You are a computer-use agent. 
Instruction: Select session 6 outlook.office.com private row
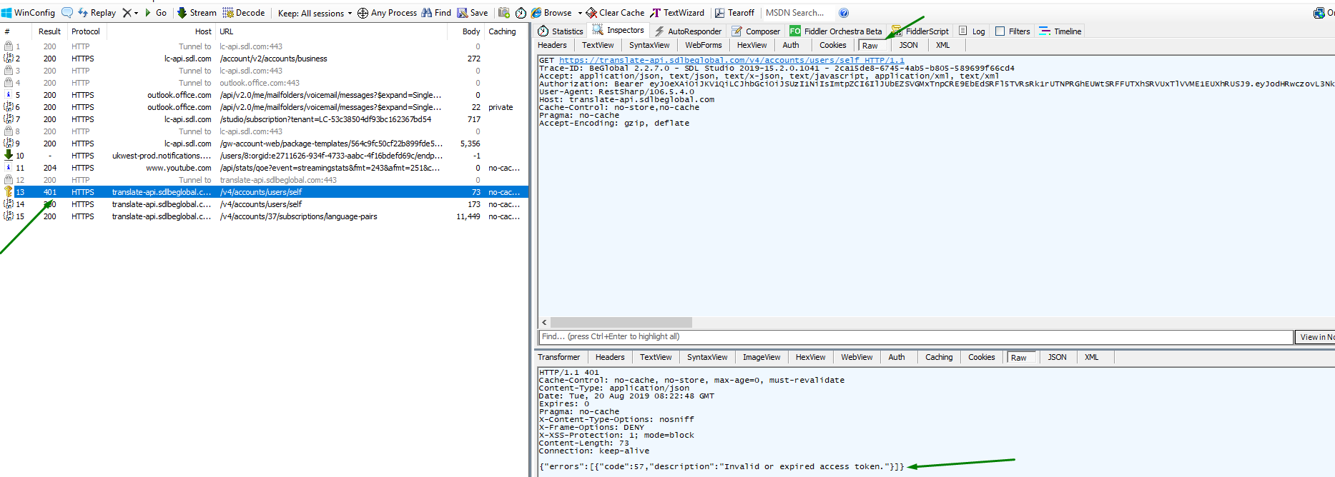tap(265, 107)
